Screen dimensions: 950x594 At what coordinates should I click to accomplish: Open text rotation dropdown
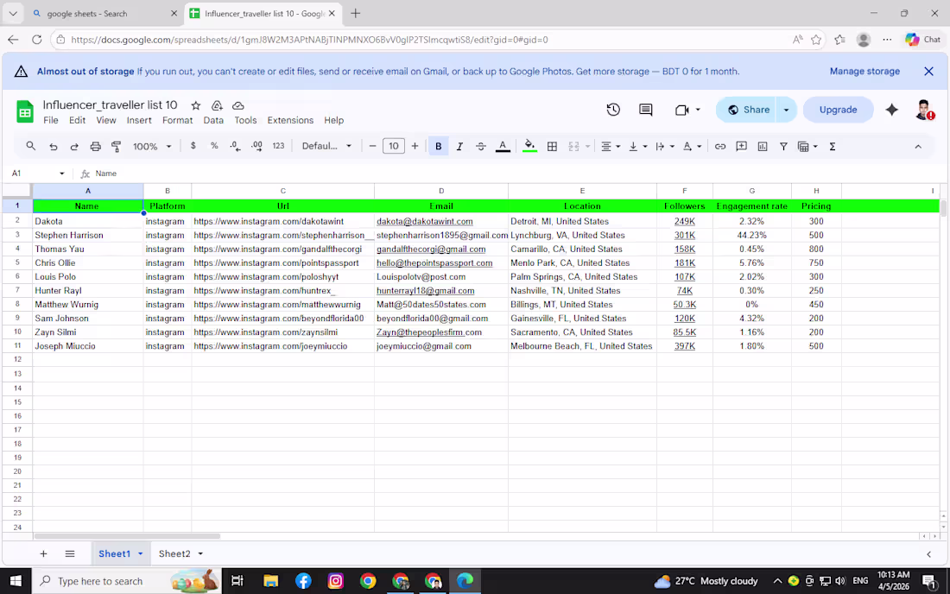(x=692, y=146)
